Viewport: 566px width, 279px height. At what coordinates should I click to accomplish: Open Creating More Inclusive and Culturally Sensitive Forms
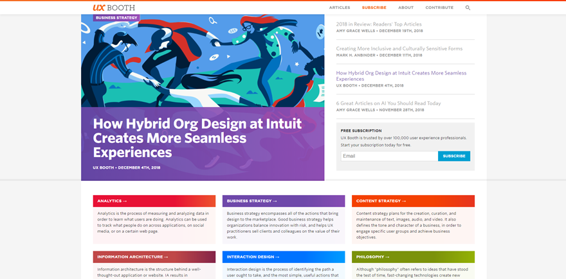coord(399,49)
